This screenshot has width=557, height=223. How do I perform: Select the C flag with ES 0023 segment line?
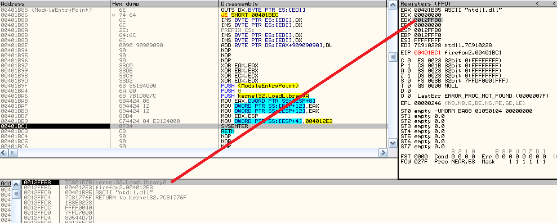click(x=451, y=60)
